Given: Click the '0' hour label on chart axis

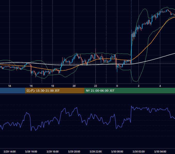Looking at the screenshot, I should click(117, 86).
